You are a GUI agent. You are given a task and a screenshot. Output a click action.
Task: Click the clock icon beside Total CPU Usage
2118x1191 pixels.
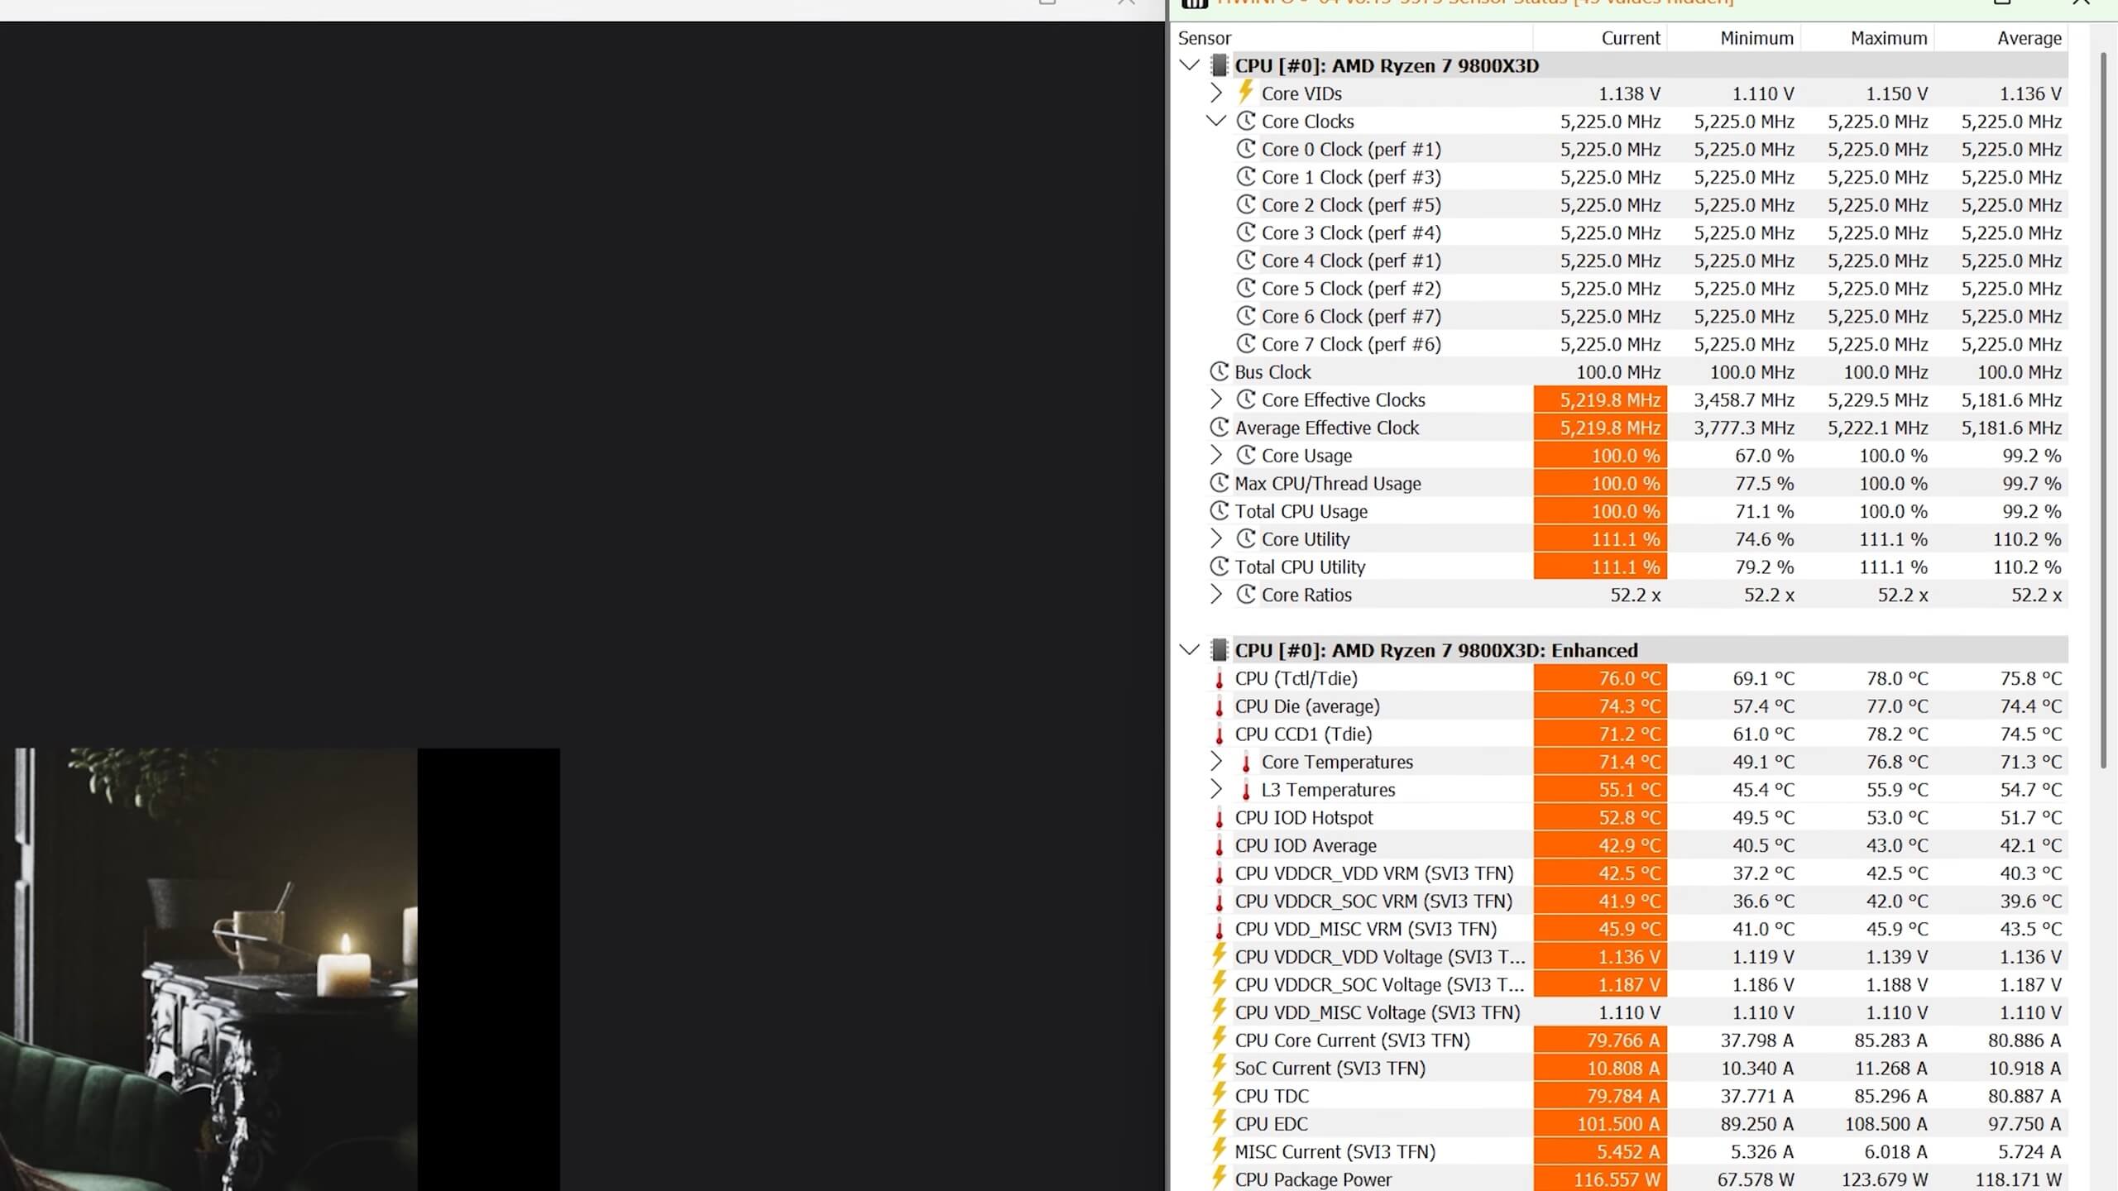[x=1219, y=510]
